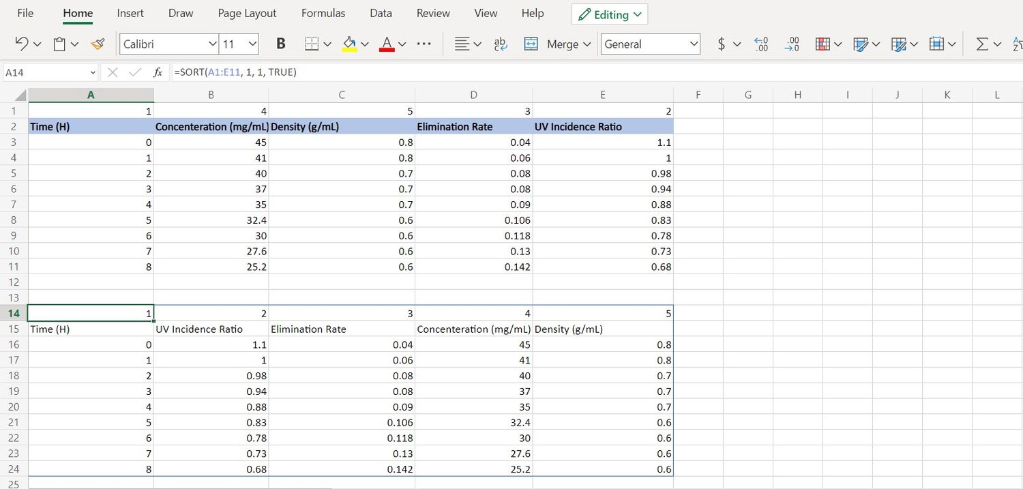The image size is (1023, 489).
Task: Open Cell Styles icon
Action: (861, 44)
